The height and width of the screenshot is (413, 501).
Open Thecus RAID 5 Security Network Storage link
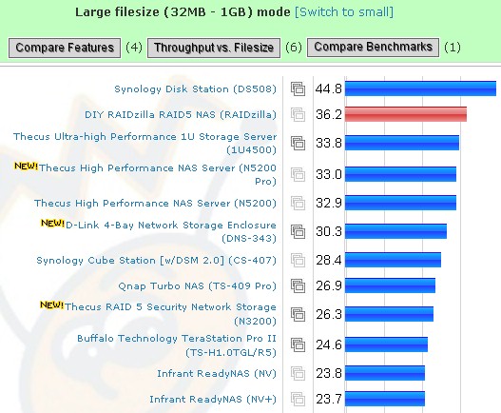[x=170, y=314]
